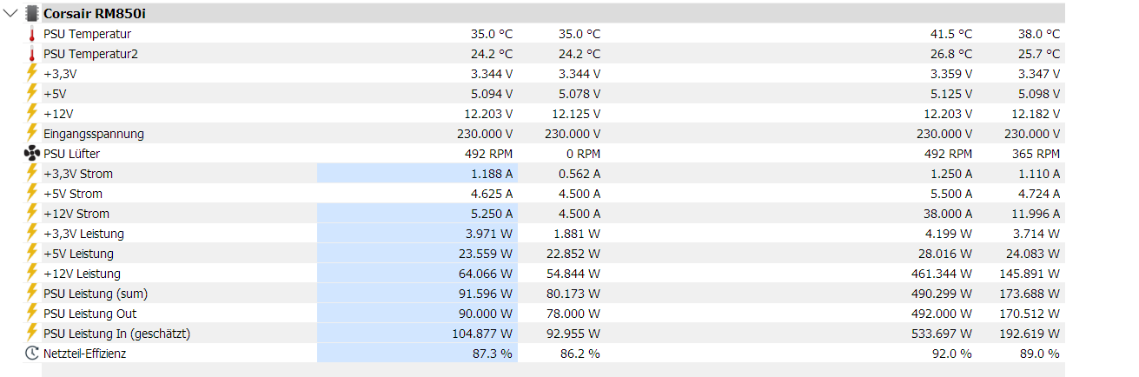Click the 38.0 °C average temperature value

tap(1039, 34)
